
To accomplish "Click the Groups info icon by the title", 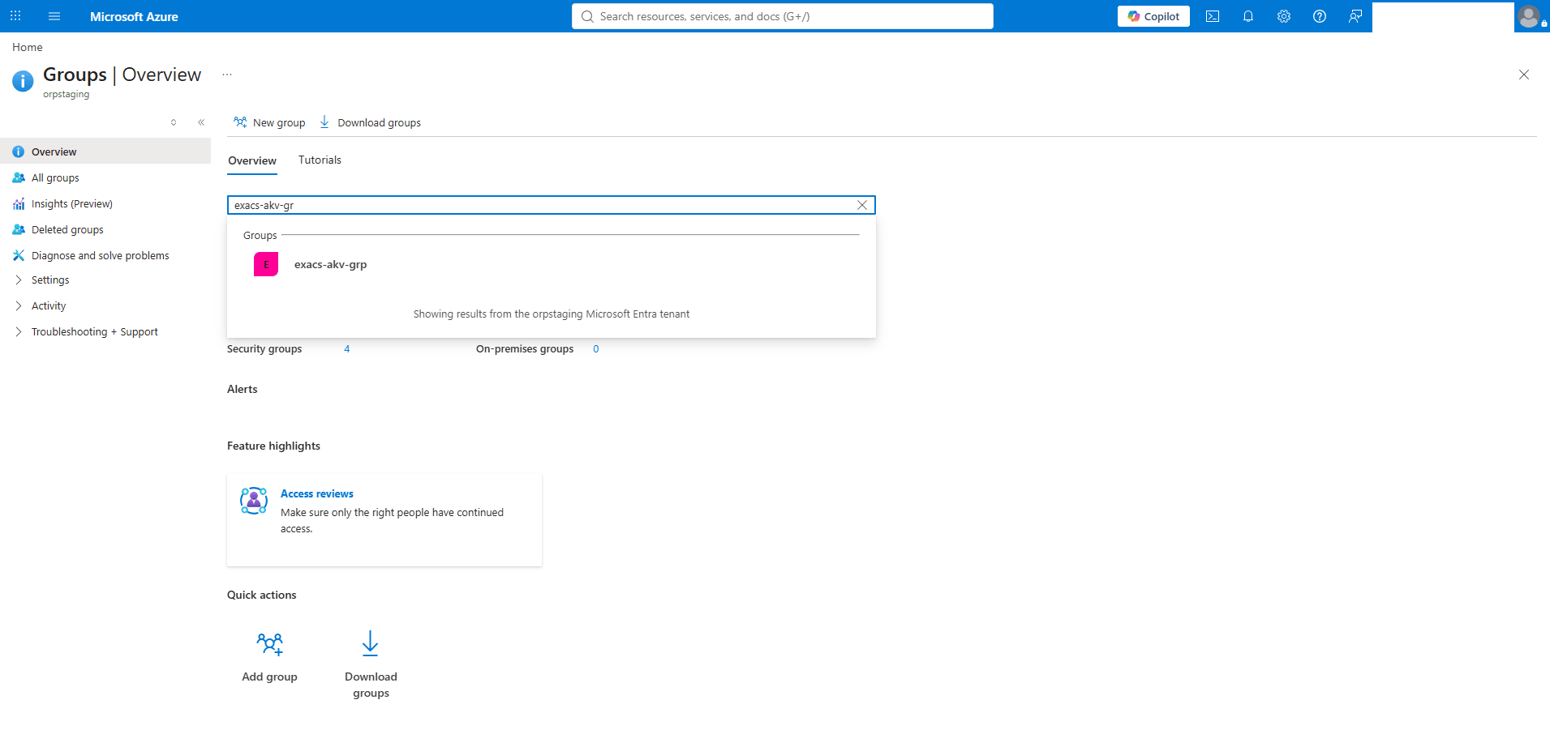I will coord(23,80).
